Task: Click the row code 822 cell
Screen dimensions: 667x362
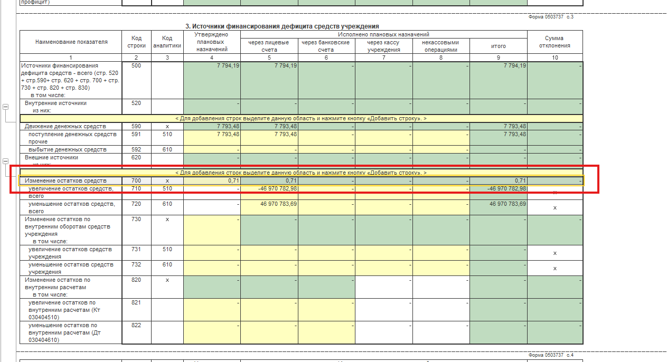Action: (x=137, y=332)
